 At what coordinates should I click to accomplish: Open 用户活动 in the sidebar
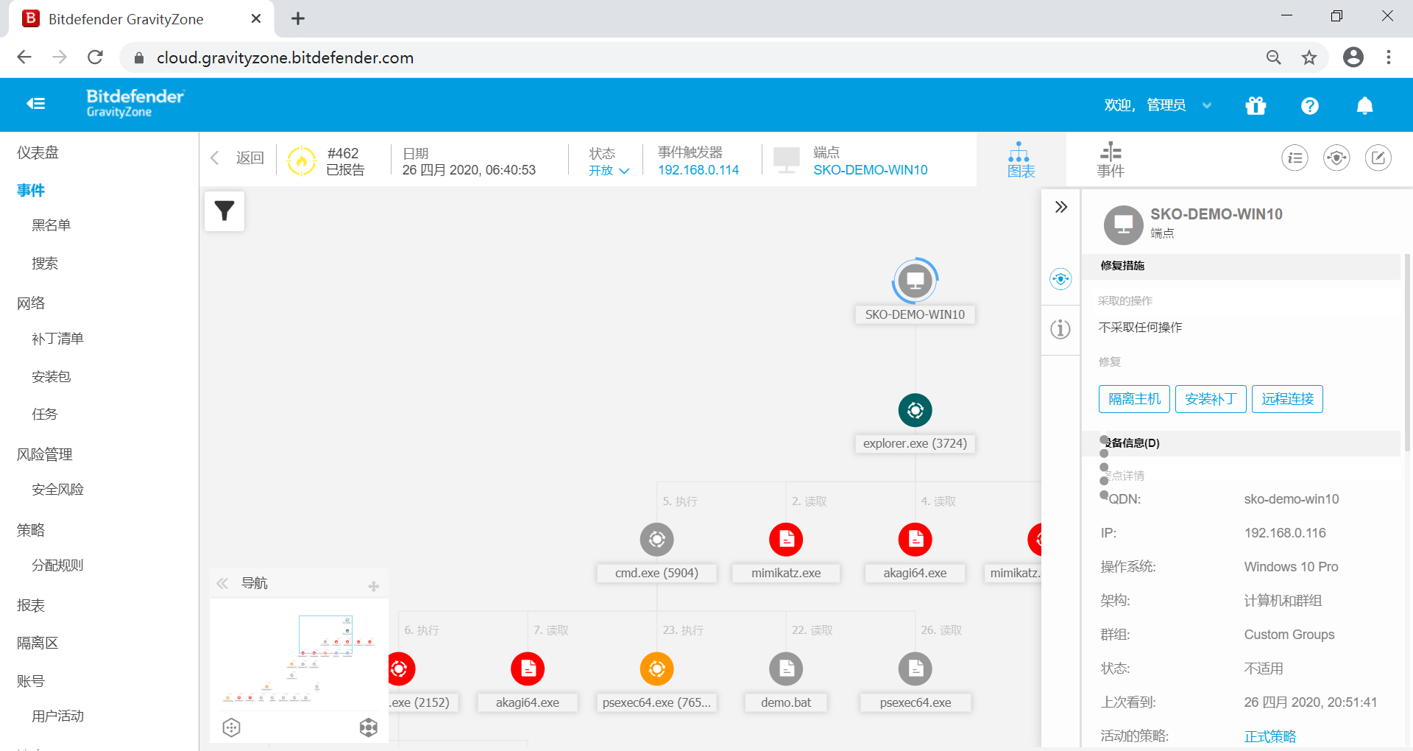(58, 716)
